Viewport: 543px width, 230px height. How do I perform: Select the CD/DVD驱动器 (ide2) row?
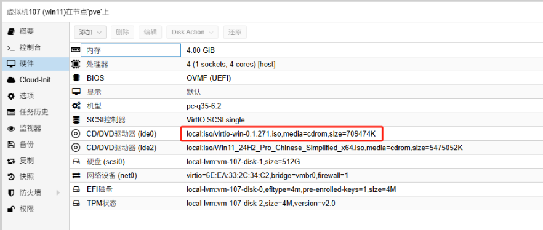pyautogui.click(x=306, y=148)
